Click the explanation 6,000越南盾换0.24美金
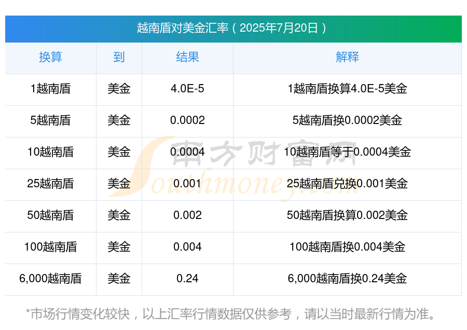 pos(347,279)
